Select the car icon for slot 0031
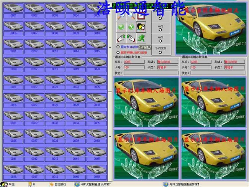 13,116
